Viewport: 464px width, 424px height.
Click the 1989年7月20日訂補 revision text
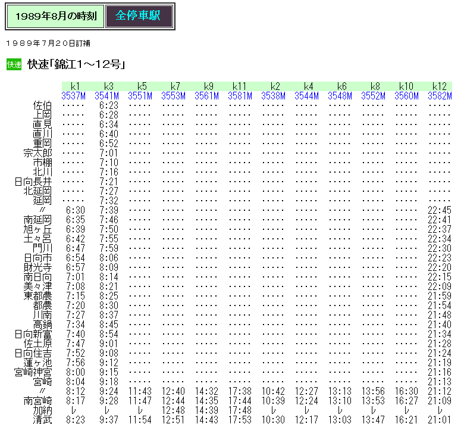tap(48, 43)
